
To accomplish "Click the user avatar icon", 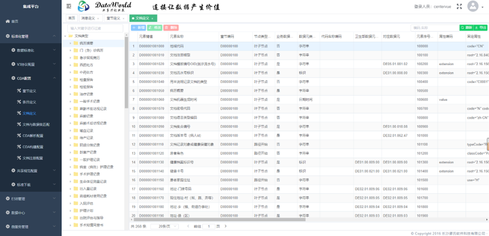I will 473,6.
